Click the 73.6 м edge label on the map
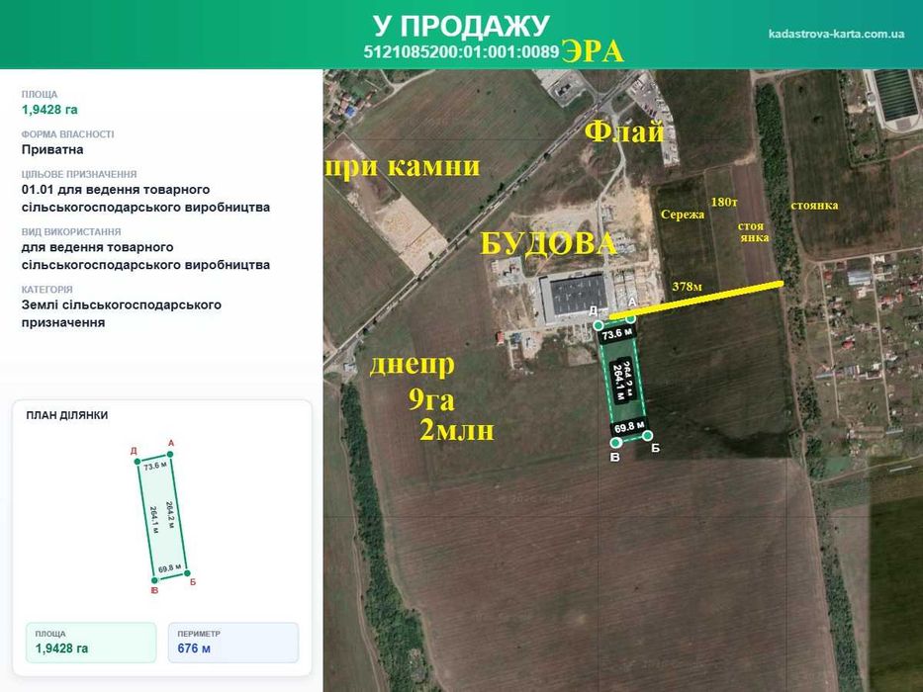 [x=617, y=334]
